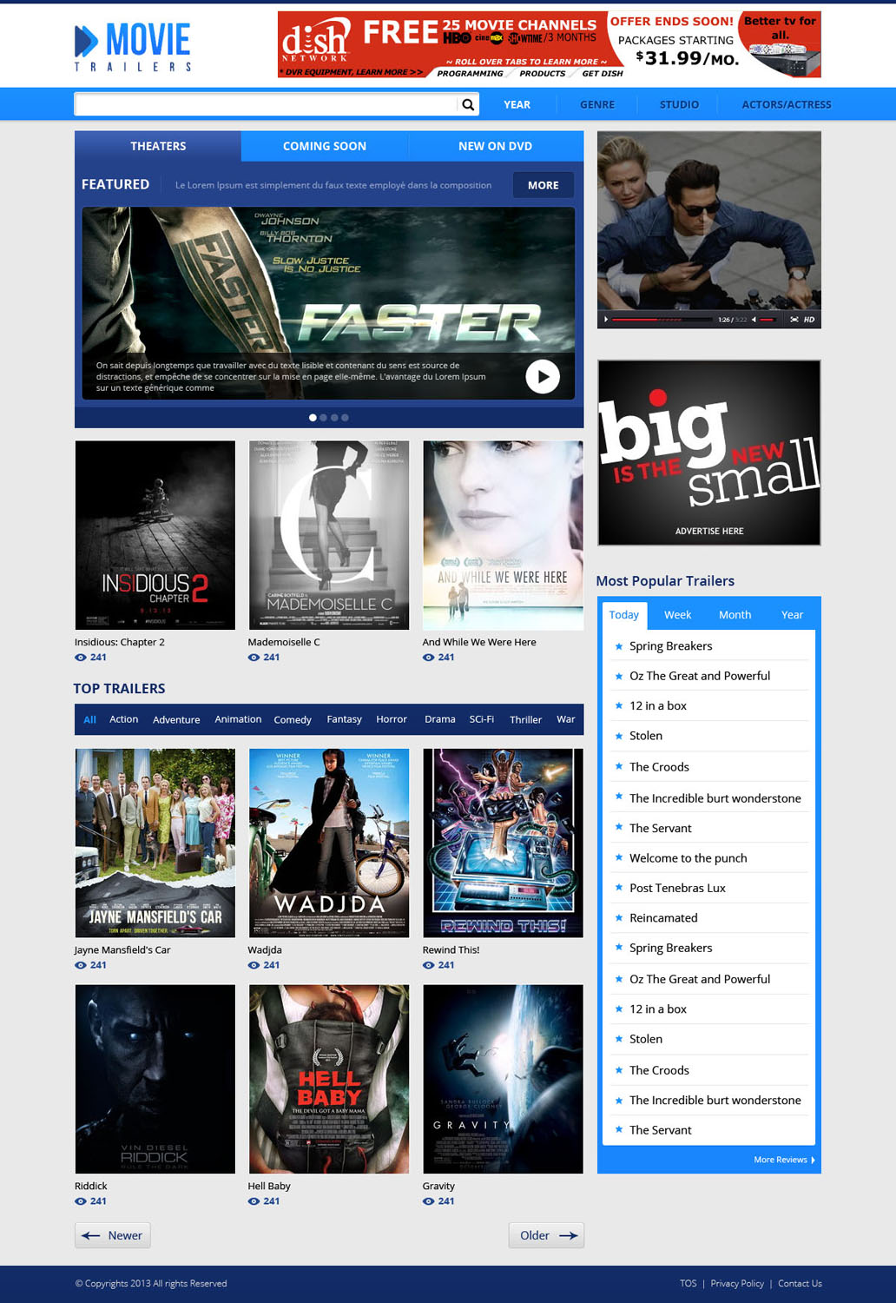Open the Actors/Actress filter menu
The width and height of the screenshot is (896, 1303).
[787, 104]
